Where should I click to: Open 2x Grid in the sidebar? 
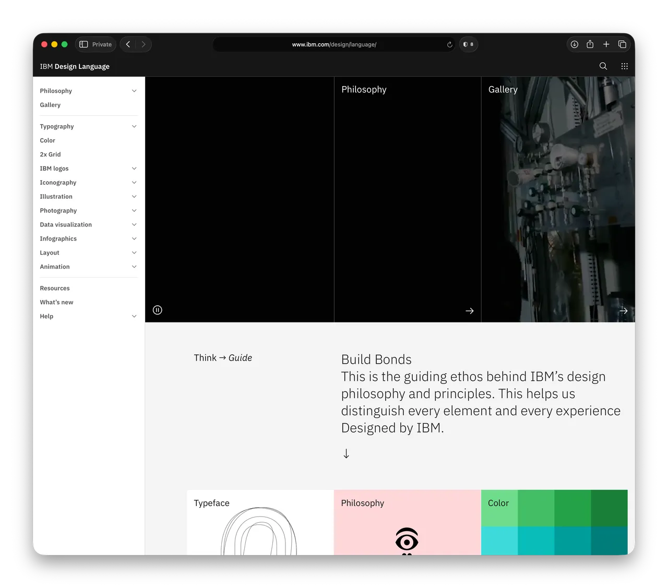[x=50, y=154]
